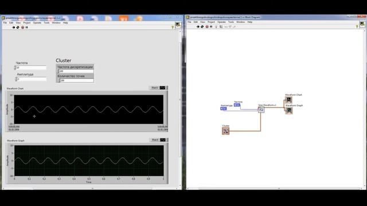Click the Block Diagram window title bar

(x=276, y=17)
